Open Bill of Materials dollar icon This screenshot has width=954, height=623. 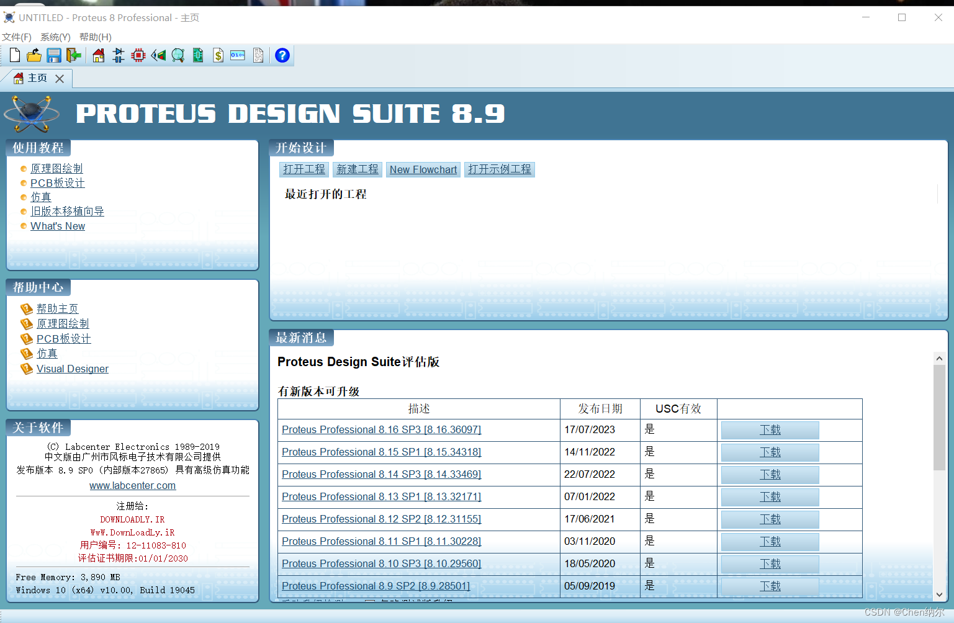pyautogui.click(x=218, y=55)
